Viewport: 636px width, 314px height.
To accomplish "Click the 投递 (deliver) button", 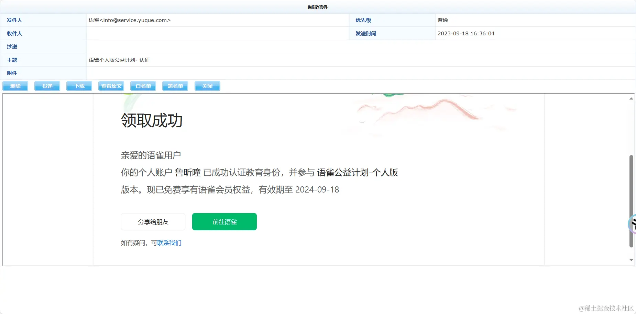I will (x=47, y=86).
